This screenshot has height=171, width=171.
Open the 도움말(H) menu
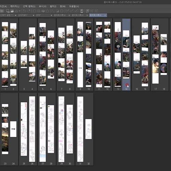pyautogui.click(x=74, y=6)
